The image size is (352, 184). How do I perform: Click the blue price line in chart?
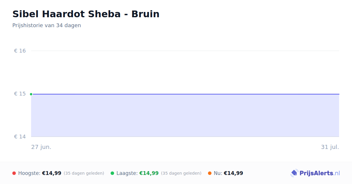(185, 94)
